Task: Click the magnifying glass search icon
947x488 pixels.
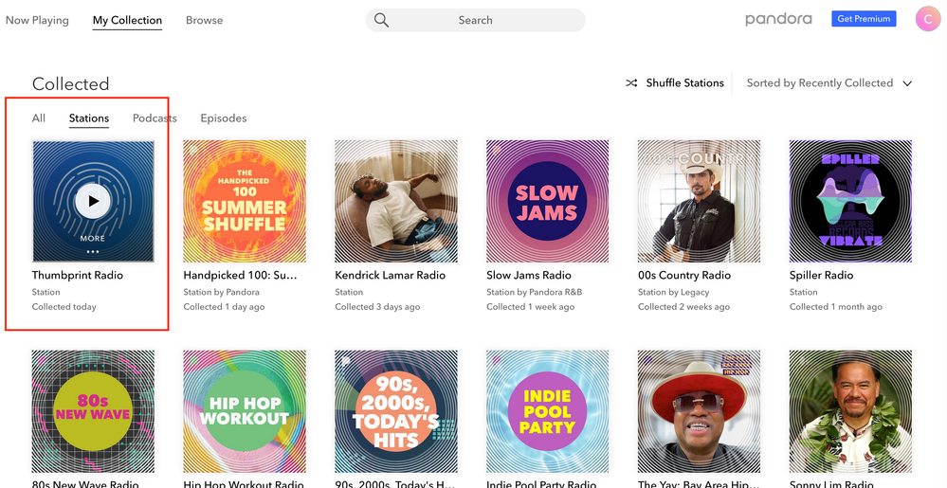Action: point(381,20)
